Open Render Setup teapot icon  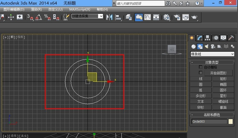point(177,17)
